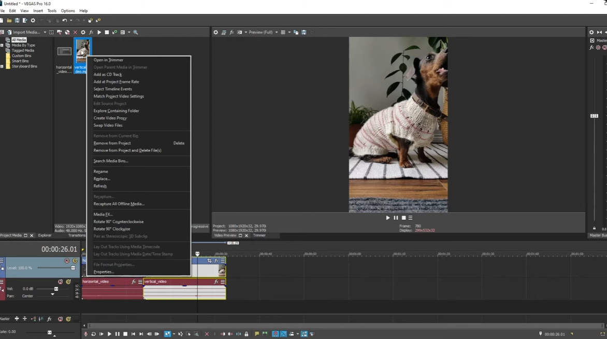The height and width of the screenshot is (339, 607).
Task: Choose Rotate 90° Clockwise from the context menu
Action: click(x=112, y=229)
